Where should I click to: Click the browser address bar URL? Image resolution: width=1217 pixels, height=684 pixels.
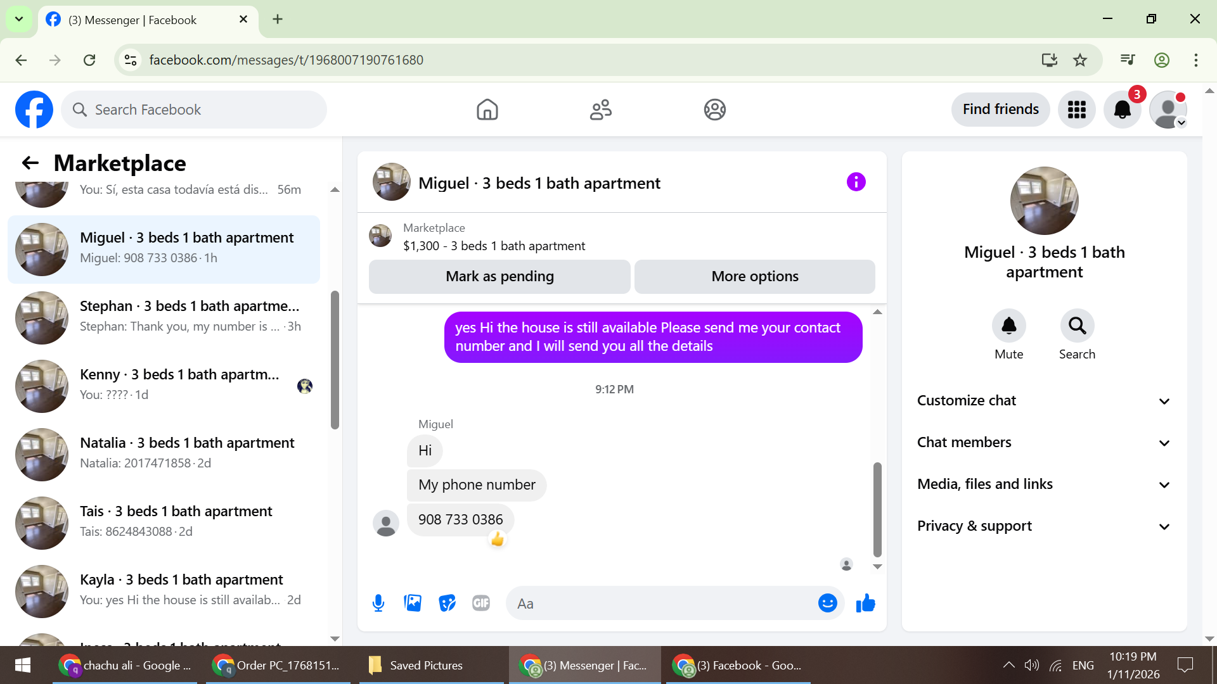286,60
